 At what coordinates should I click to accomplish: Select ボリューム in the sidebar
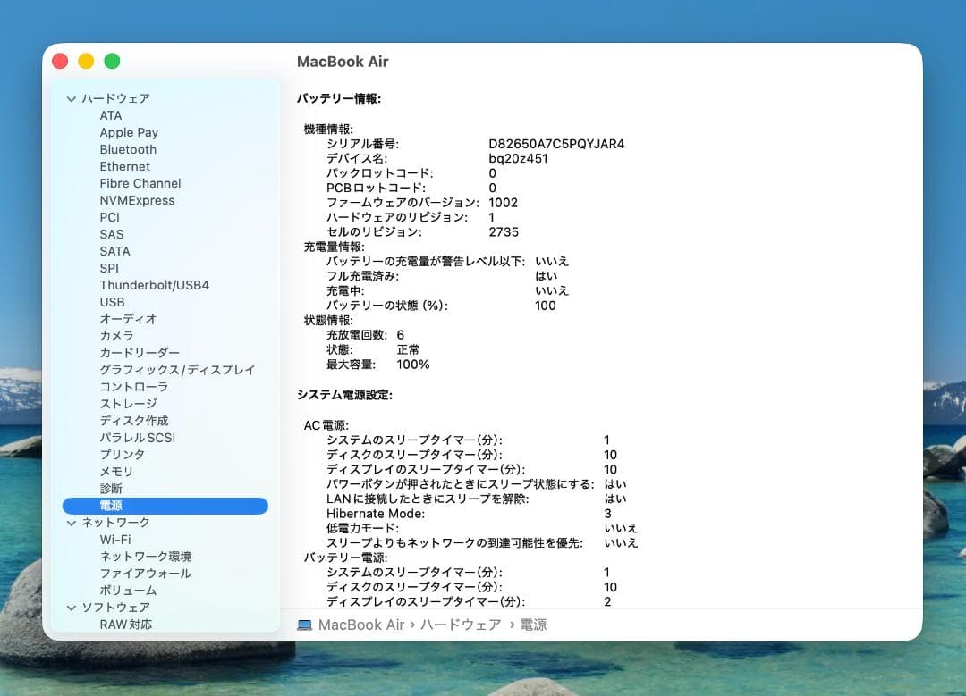pyautogui.click(x=128, y=591)
